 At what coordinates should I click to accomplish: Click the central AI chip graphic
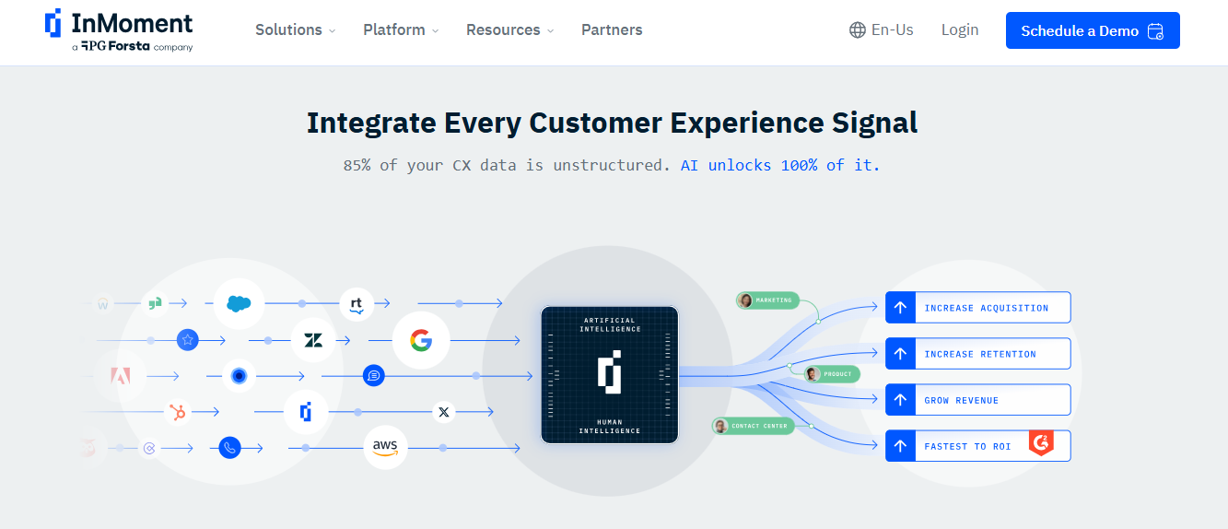click(609, 375)
